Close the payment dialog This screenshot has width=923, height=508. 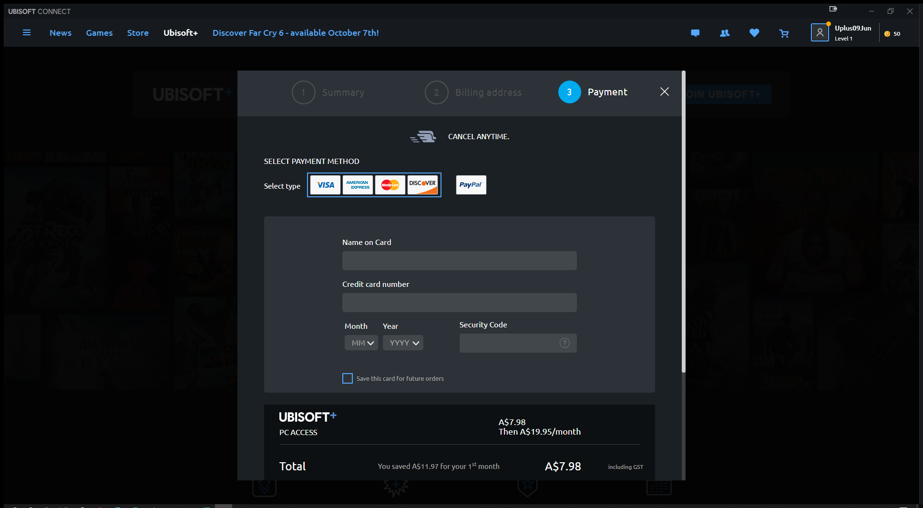(664, 91)
